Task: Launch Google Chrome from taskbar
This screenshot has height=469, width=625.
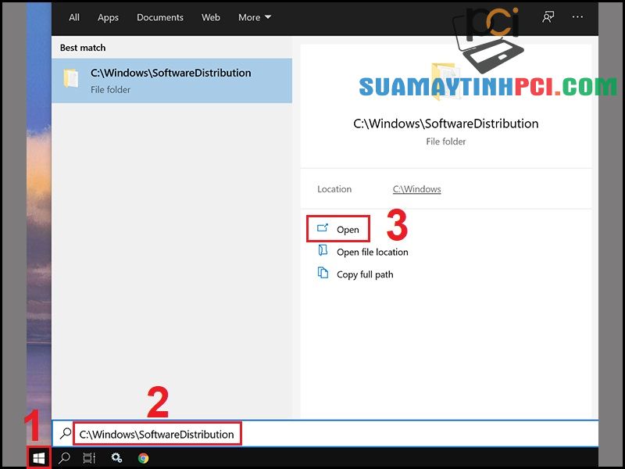Action: [143, 458]
